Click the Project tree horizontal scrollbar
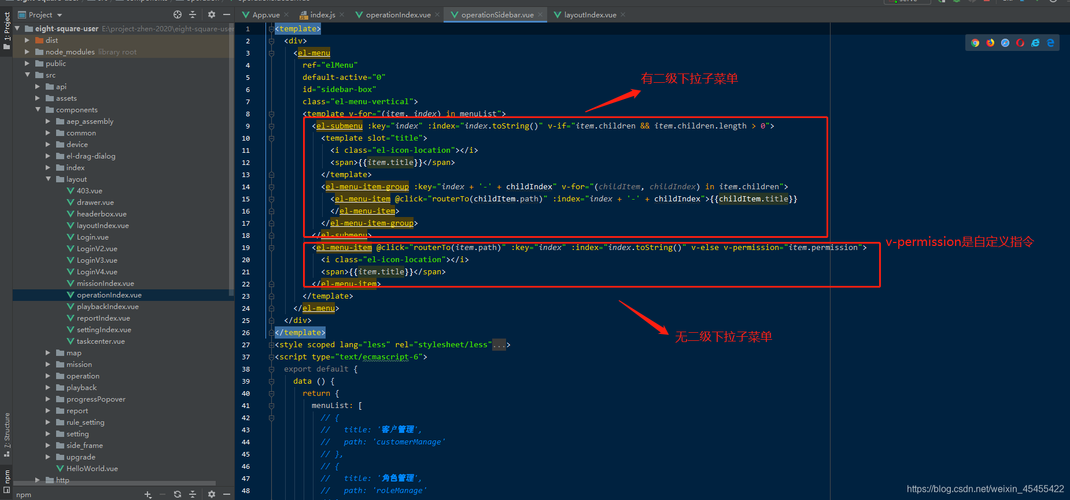Viewport: 1070px width, 500px height. click(115, 483)
